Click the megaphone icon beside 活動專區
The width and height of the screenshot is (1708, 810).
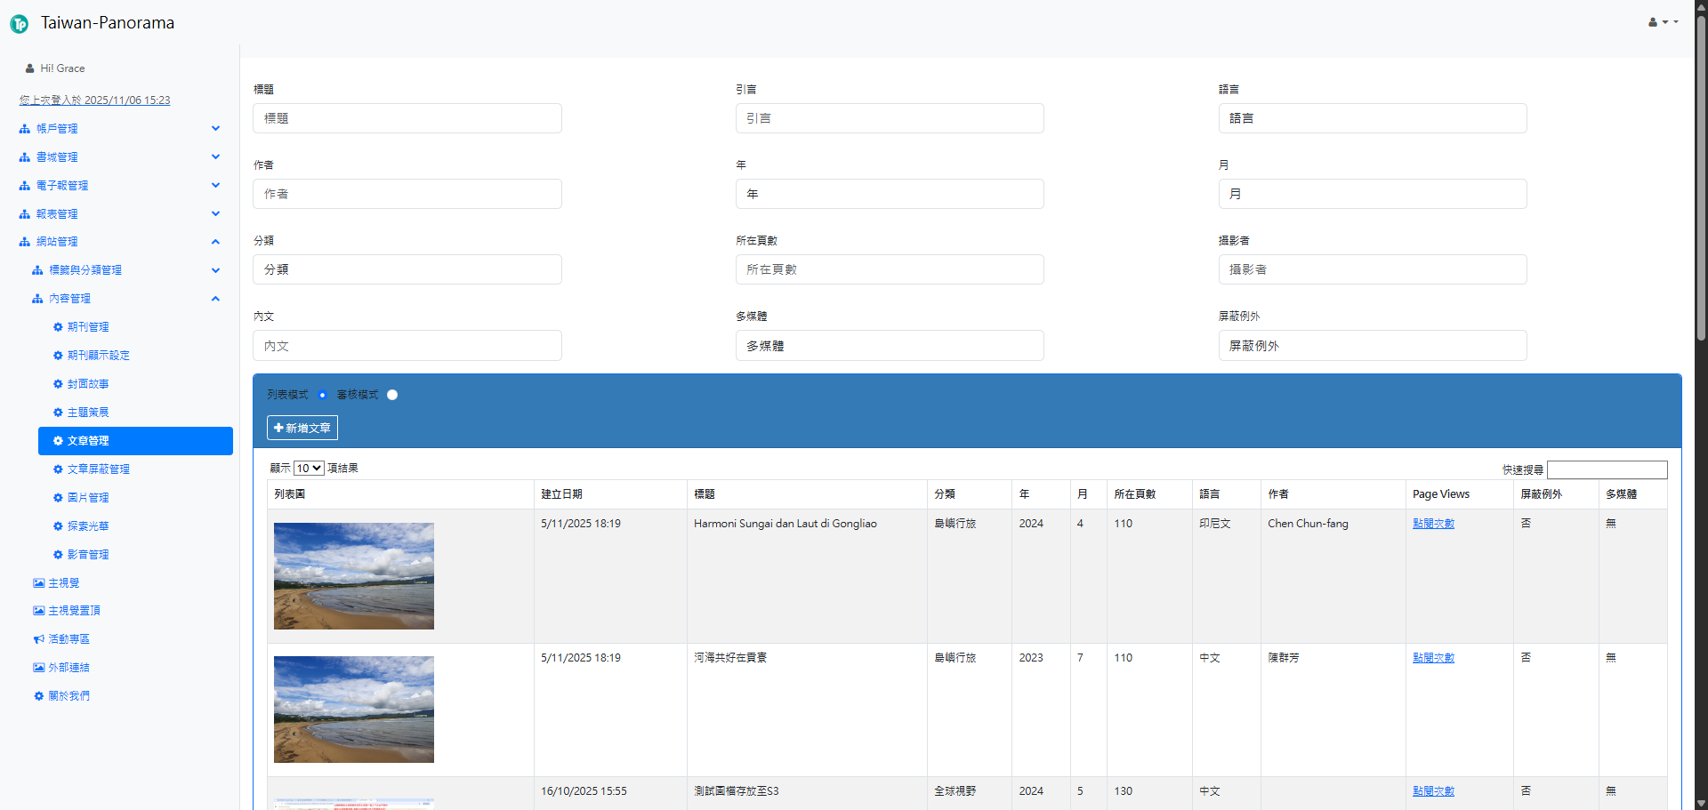pyautogui.click(x=38, y=639)
